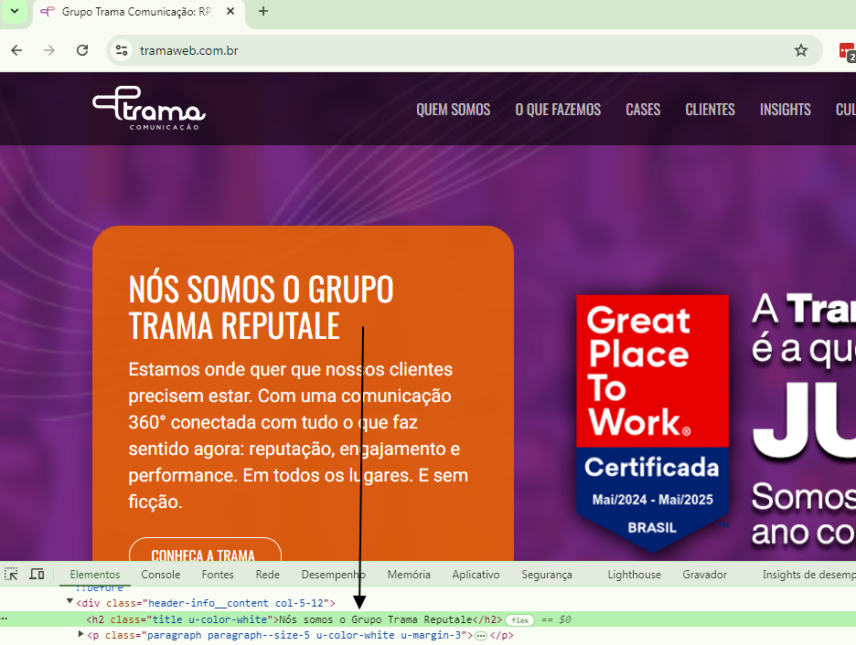Go to the CASES page

(x=643, y=110)
